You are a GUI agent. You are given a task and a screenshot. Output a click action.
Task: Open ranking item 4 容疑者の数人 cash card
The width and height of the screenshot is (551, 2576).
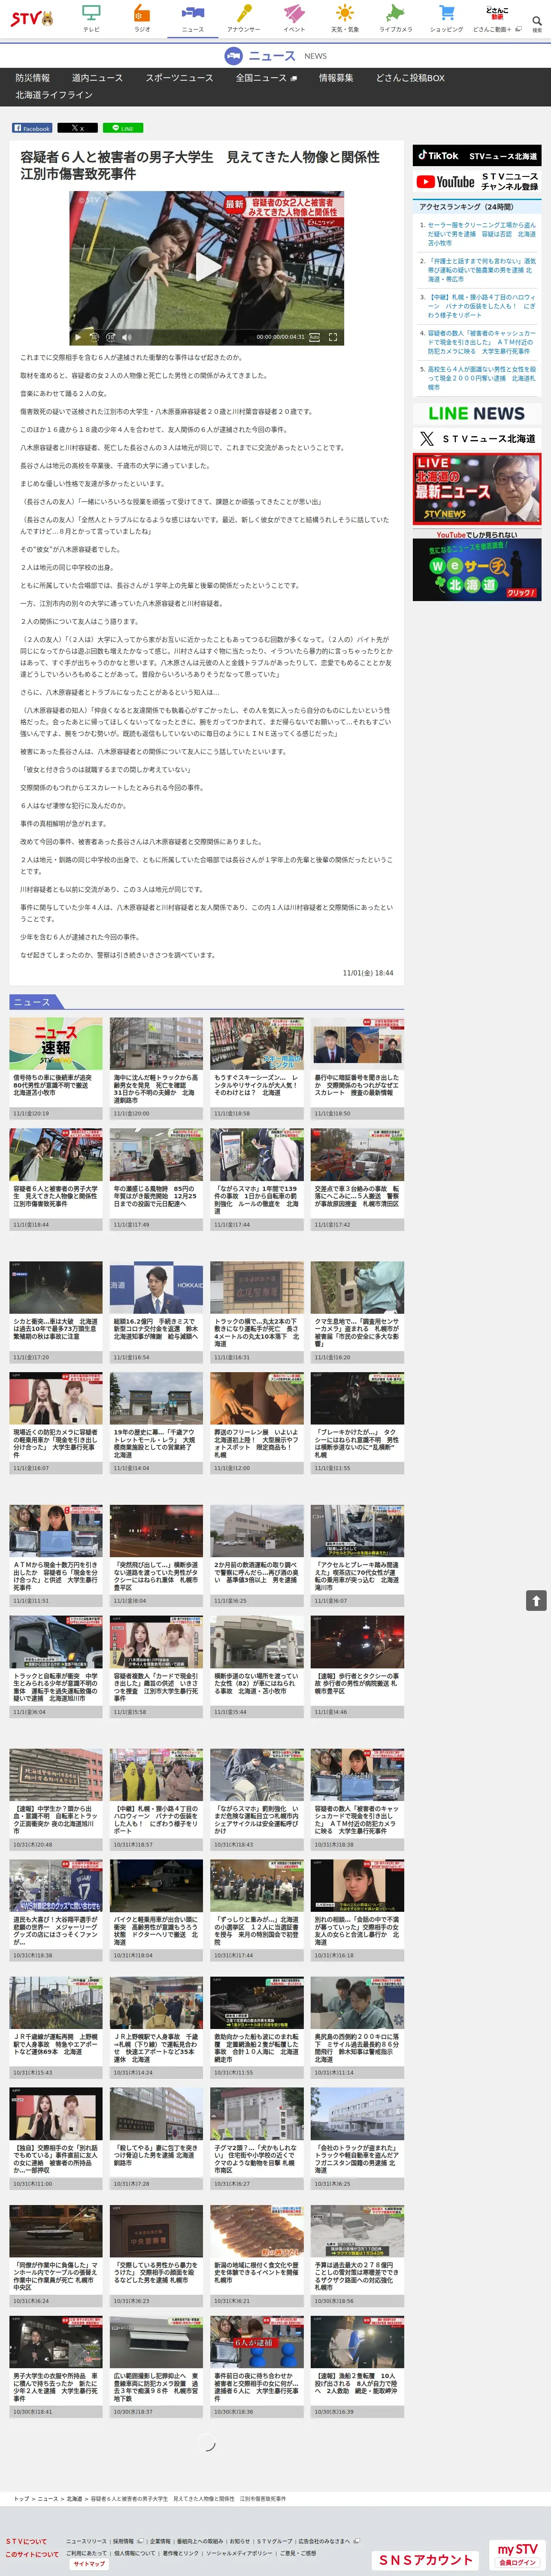pos(481,342)
